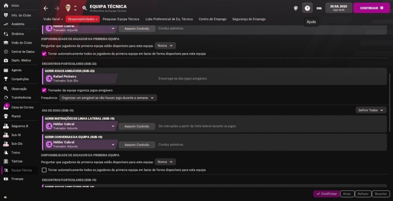
Task: Open Salgueiros B team icon
Action: 6,126
